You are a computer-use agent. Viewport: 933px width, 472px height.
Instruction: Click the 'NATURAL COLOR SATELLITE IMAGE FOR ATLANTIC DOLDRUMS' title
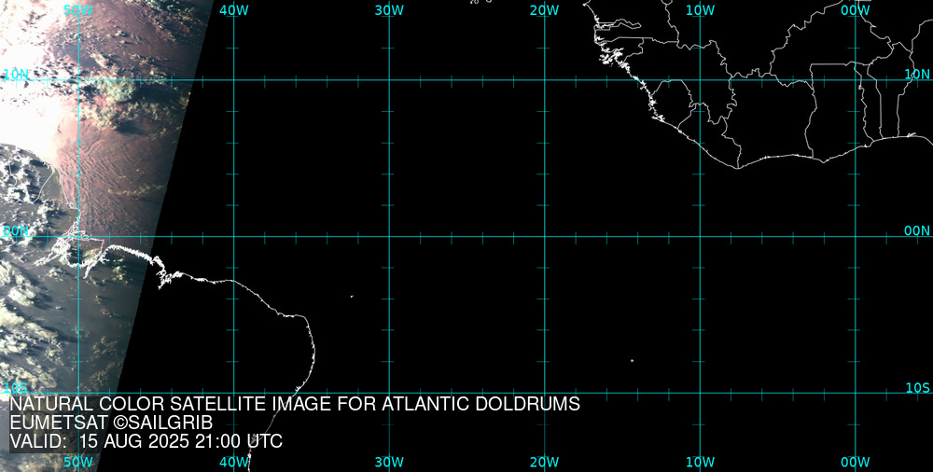click(x=295, y=404)
